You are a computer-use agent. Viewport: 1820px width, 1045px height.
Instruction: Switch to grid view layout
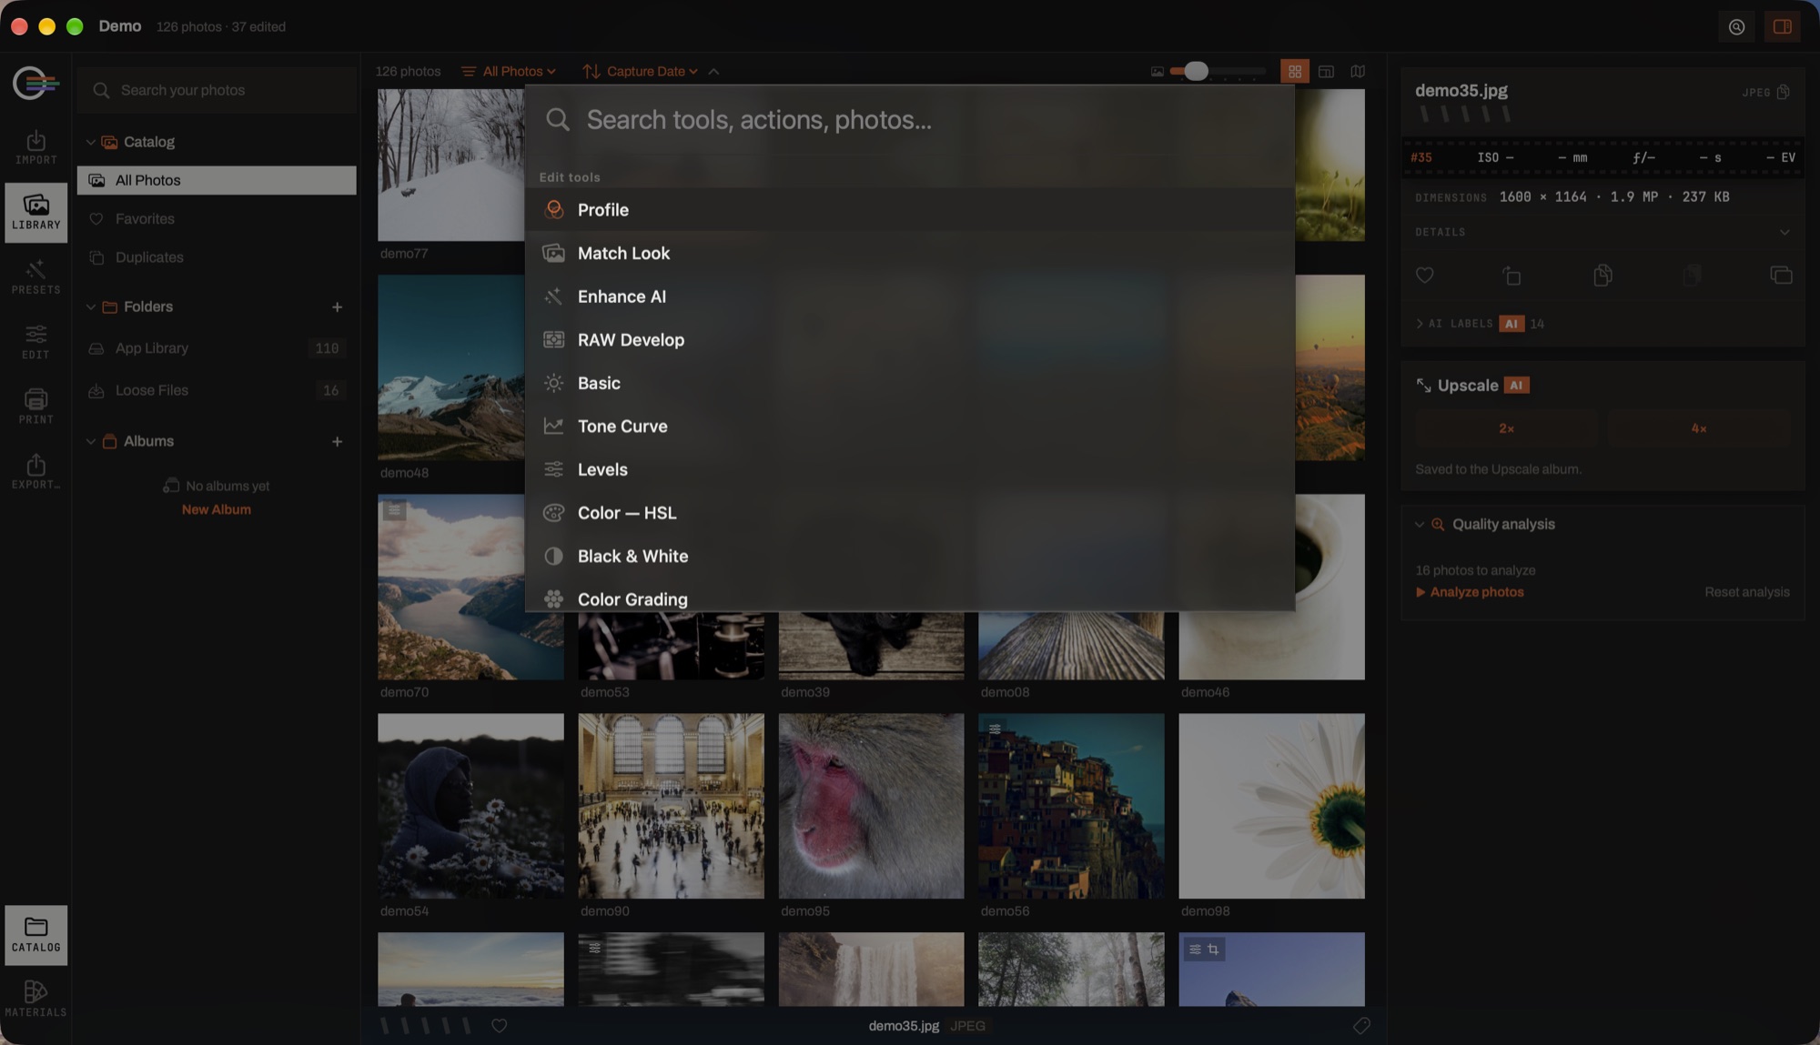(1294, 71)
